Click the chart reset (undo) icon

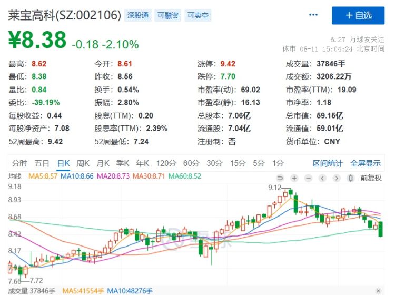click(280, 178)
